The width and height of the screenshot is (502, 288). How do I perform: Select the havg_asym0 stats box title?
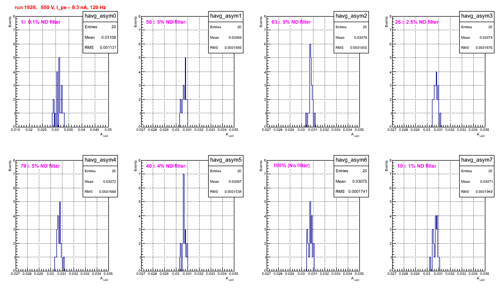[100, 16]
